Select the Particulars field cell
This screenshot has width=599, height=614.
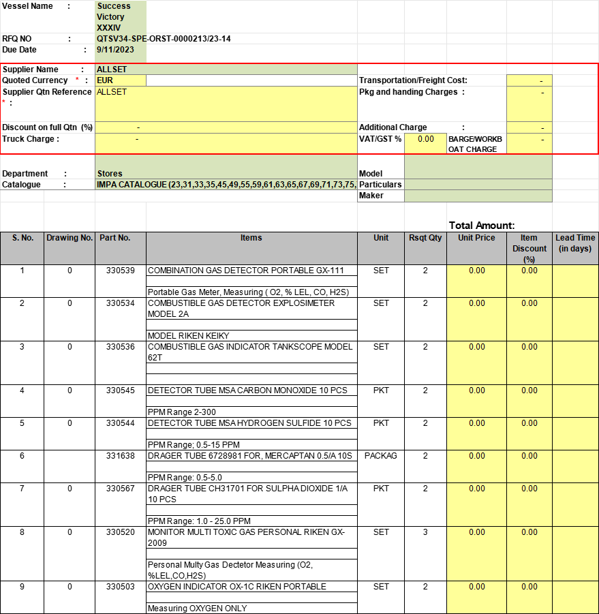tap(478, 185)
